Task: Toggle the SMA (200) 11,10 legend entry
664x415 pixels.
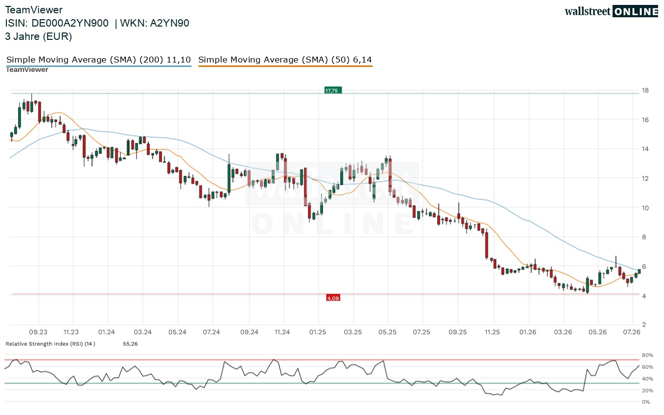Action: pos(98,60)
